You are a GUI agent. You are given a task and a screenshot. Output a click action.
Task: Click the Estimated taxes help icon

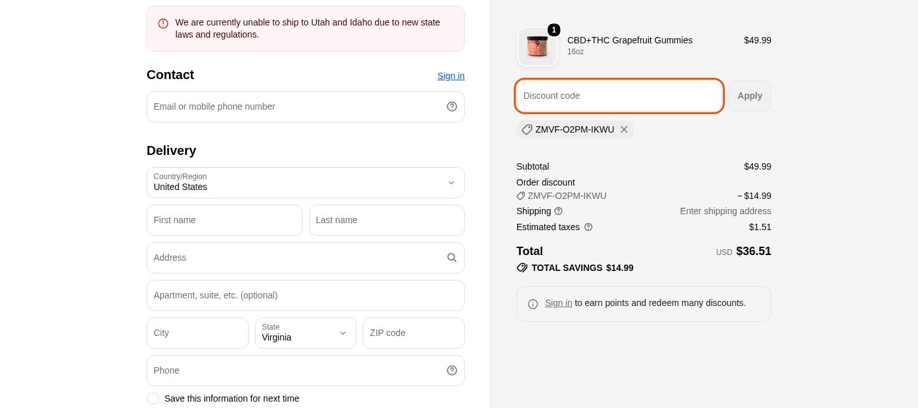tap(588, 227)
